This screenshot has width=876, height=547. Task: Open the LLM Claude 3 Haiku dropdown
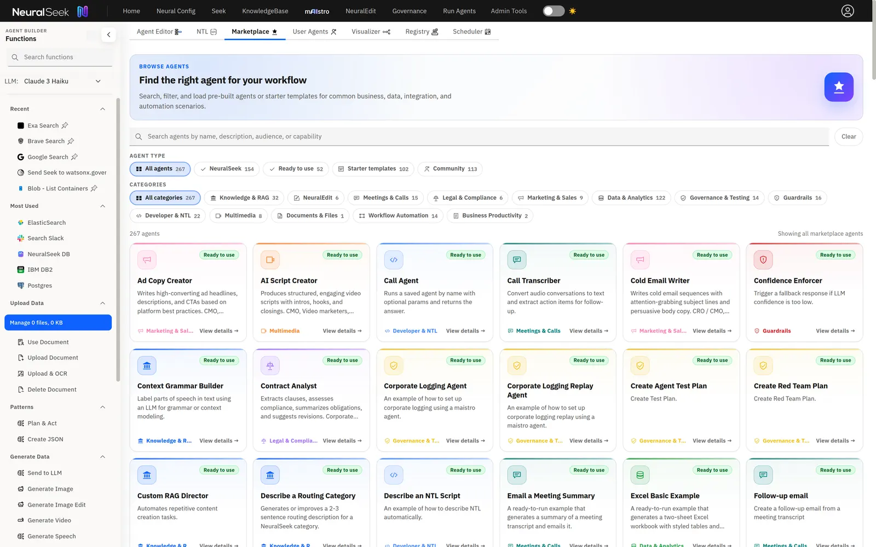pyautogui.click(x=62, y=82)
